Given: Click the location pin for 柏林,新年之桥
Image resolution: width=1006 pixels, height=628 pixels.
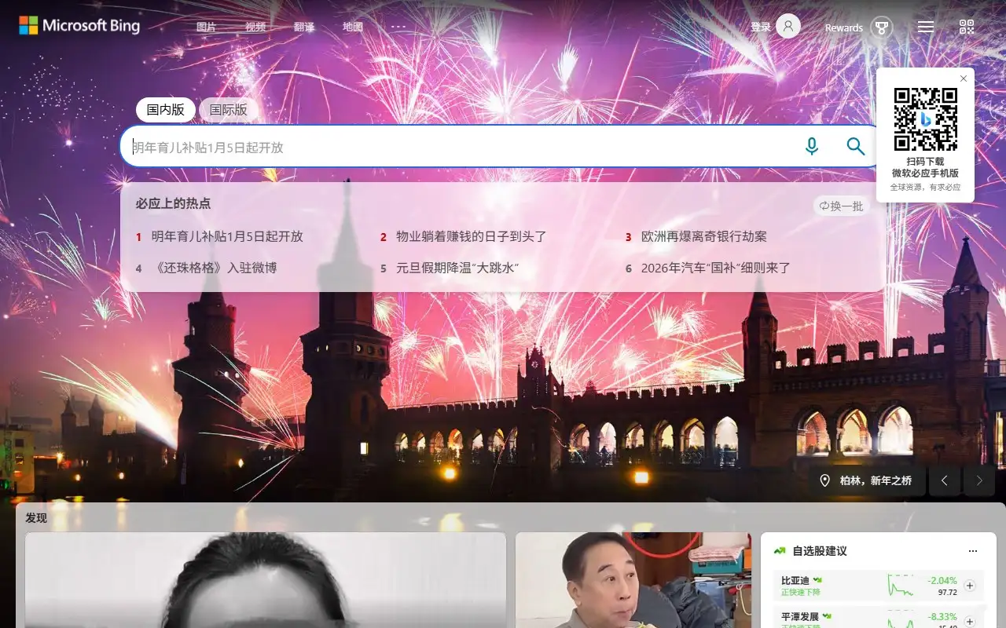Looking at the screenshot, I should [x=824, y=480].
